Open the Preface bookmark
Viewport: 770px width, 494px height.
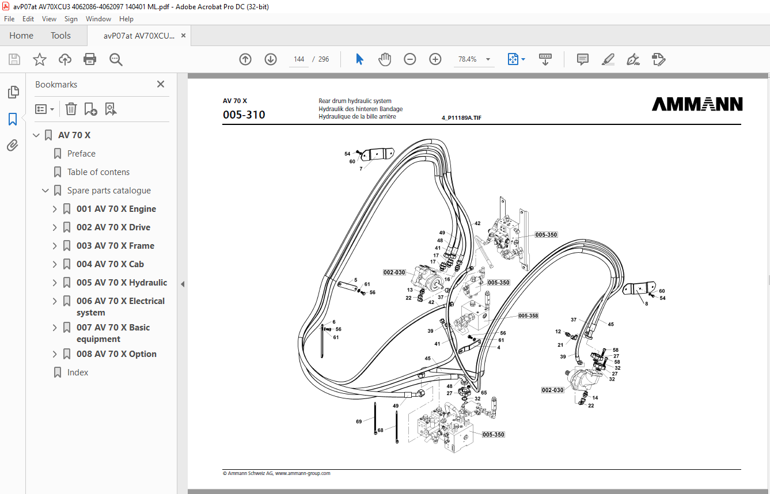point(81,154)
